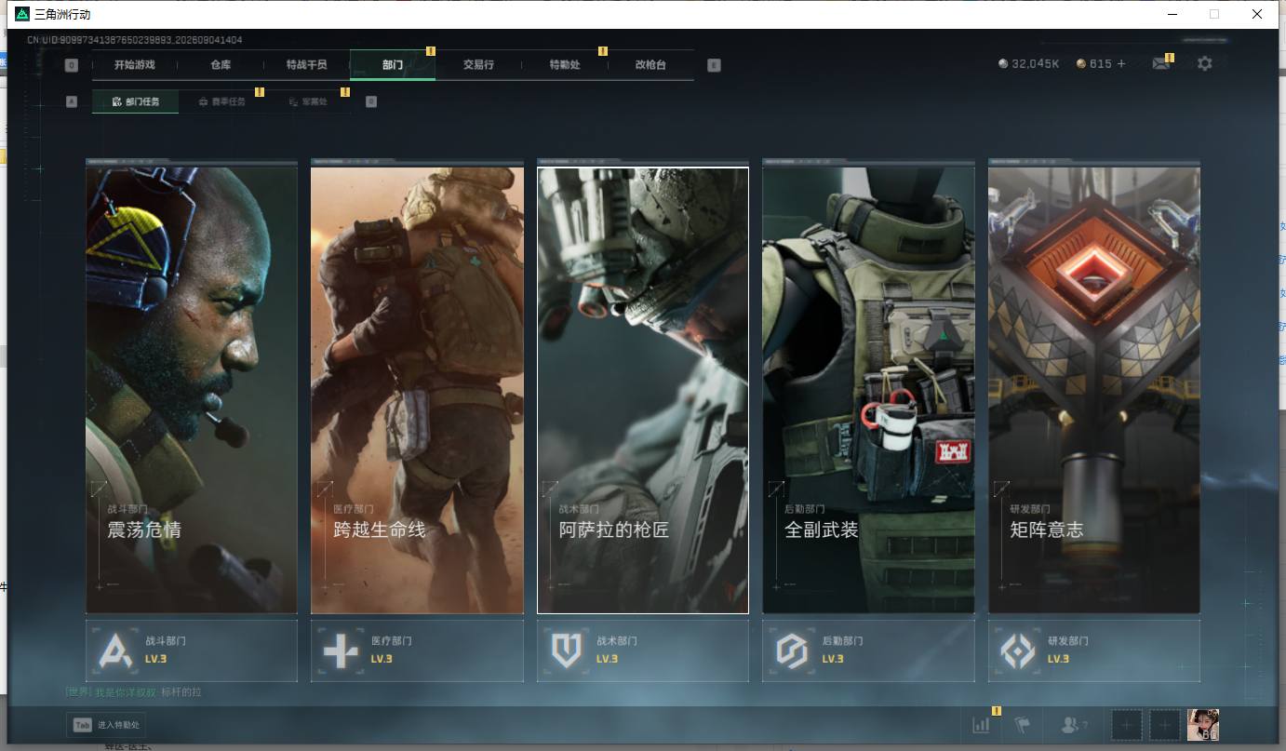Open the 矩阵意志 mission card
The height and width of the screenshot is (751, 1286).
pos(1094,389)
